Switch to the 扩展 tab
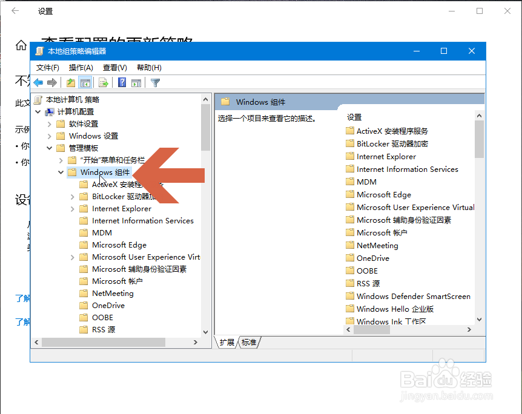Image resolution: width=522 pixels, height=414 pixels. (227, 342)
